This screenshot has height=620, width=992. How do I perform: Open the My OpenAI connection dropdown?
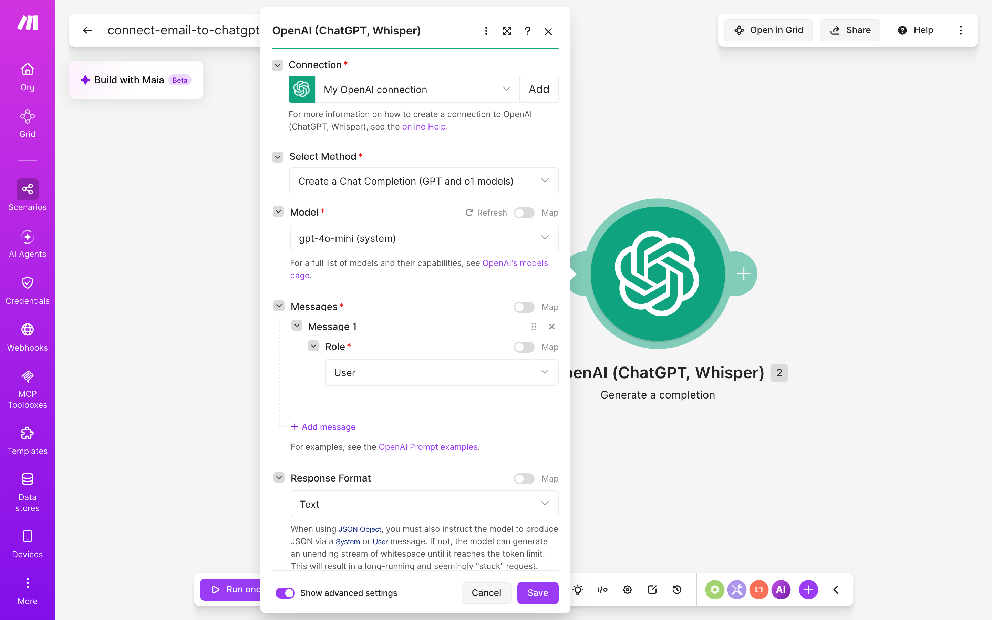coord(417,89)
